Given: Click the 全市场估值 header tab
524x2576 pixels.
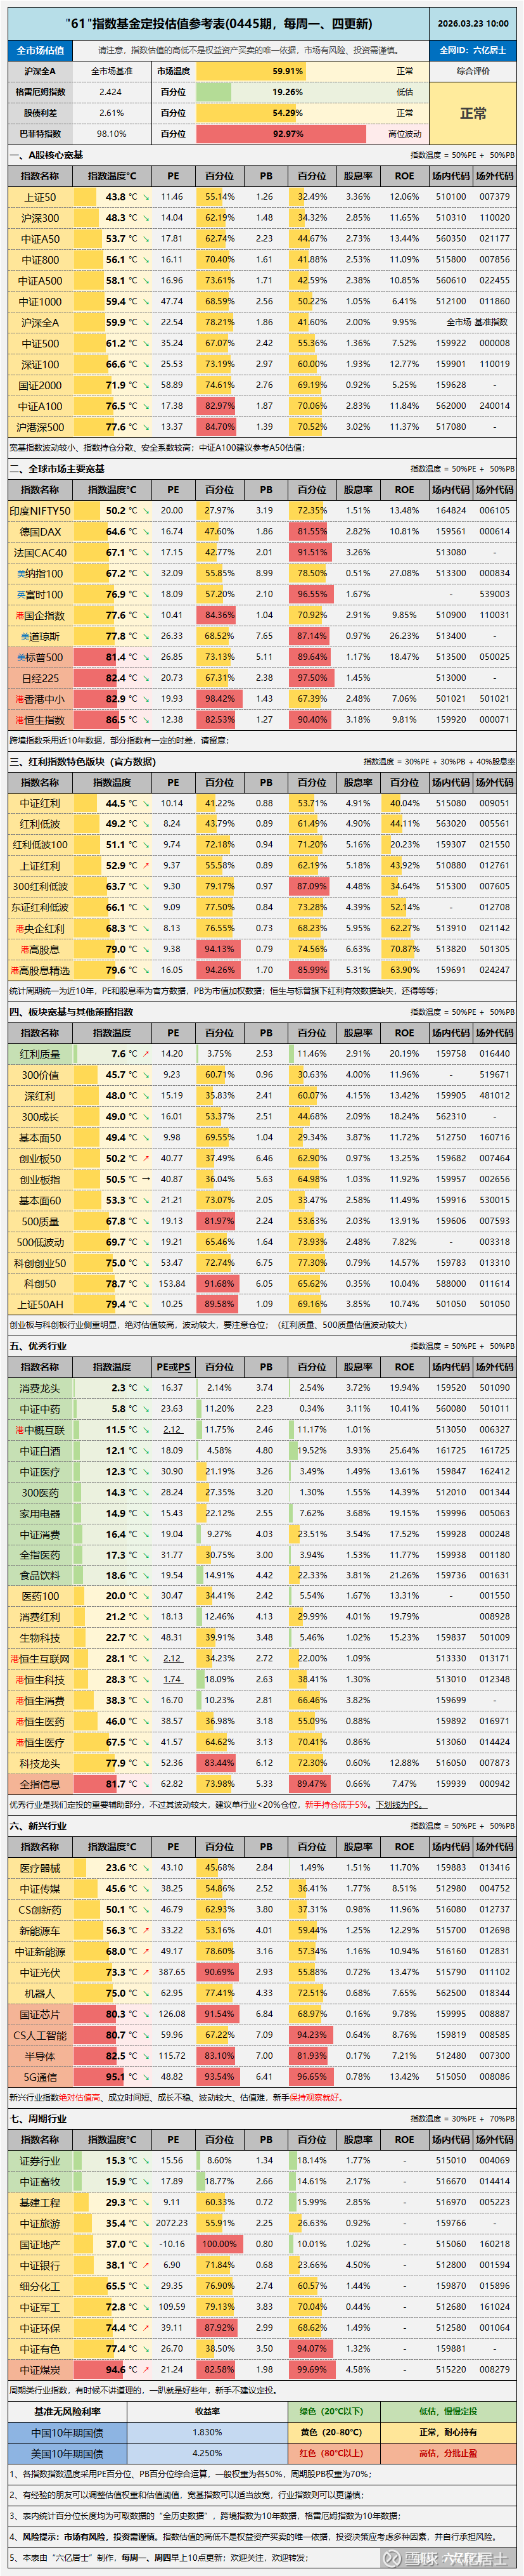Looking at the screenshot, I should (x=40, y=50).
